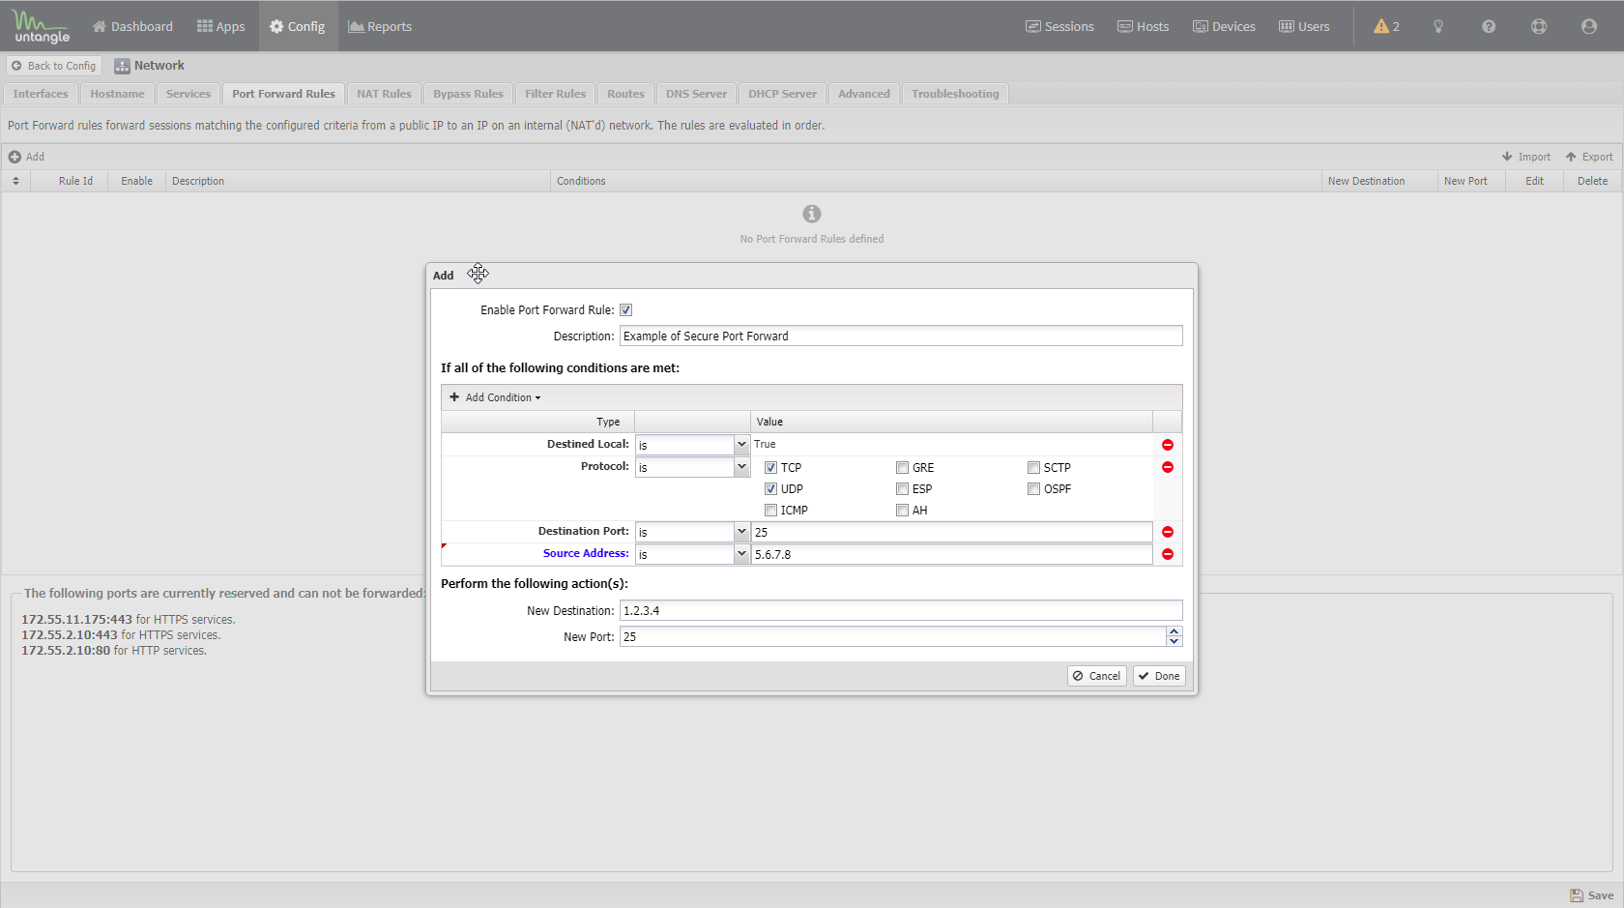Open the DHCP Server tab
Screen dimensions: 1624x908
tap(781, 93)
